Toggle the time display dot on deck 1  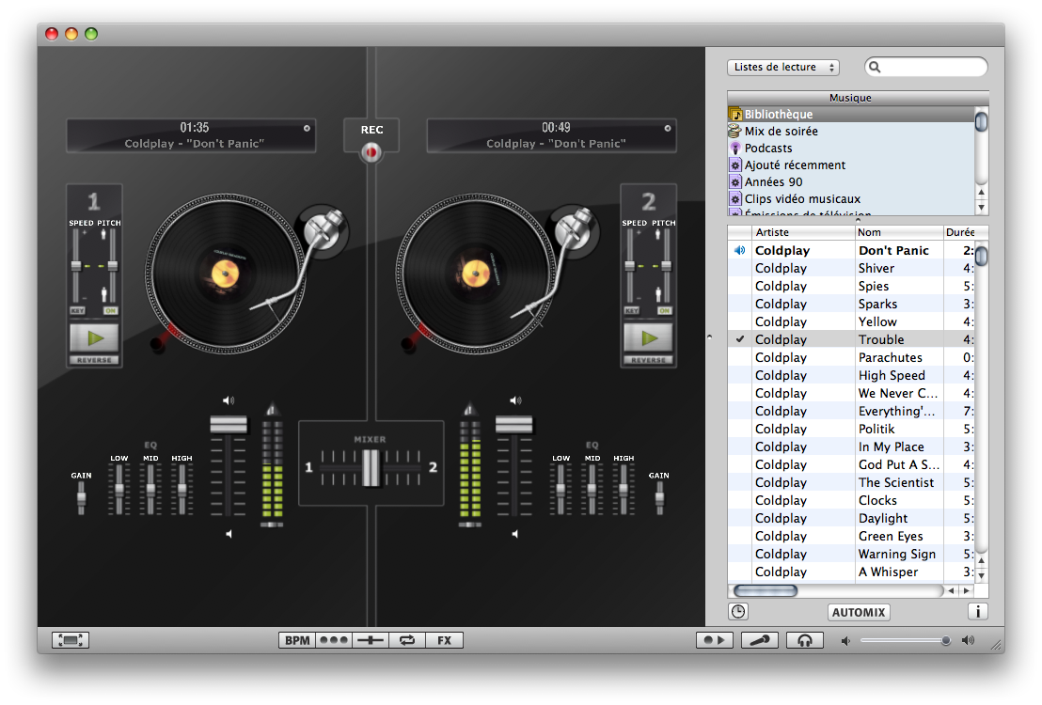point(307,128)
